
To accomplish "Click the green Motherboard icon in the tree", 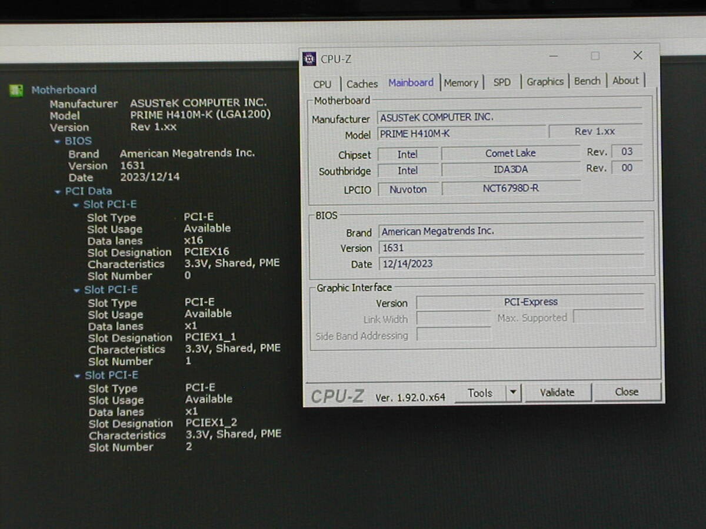I will coord(16,91).
